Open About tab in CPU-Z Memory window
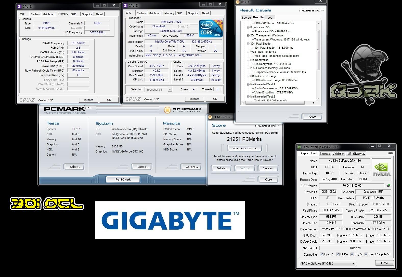Image resolution: width=402 pixels, height=277 pixels. tap(99, 14)
